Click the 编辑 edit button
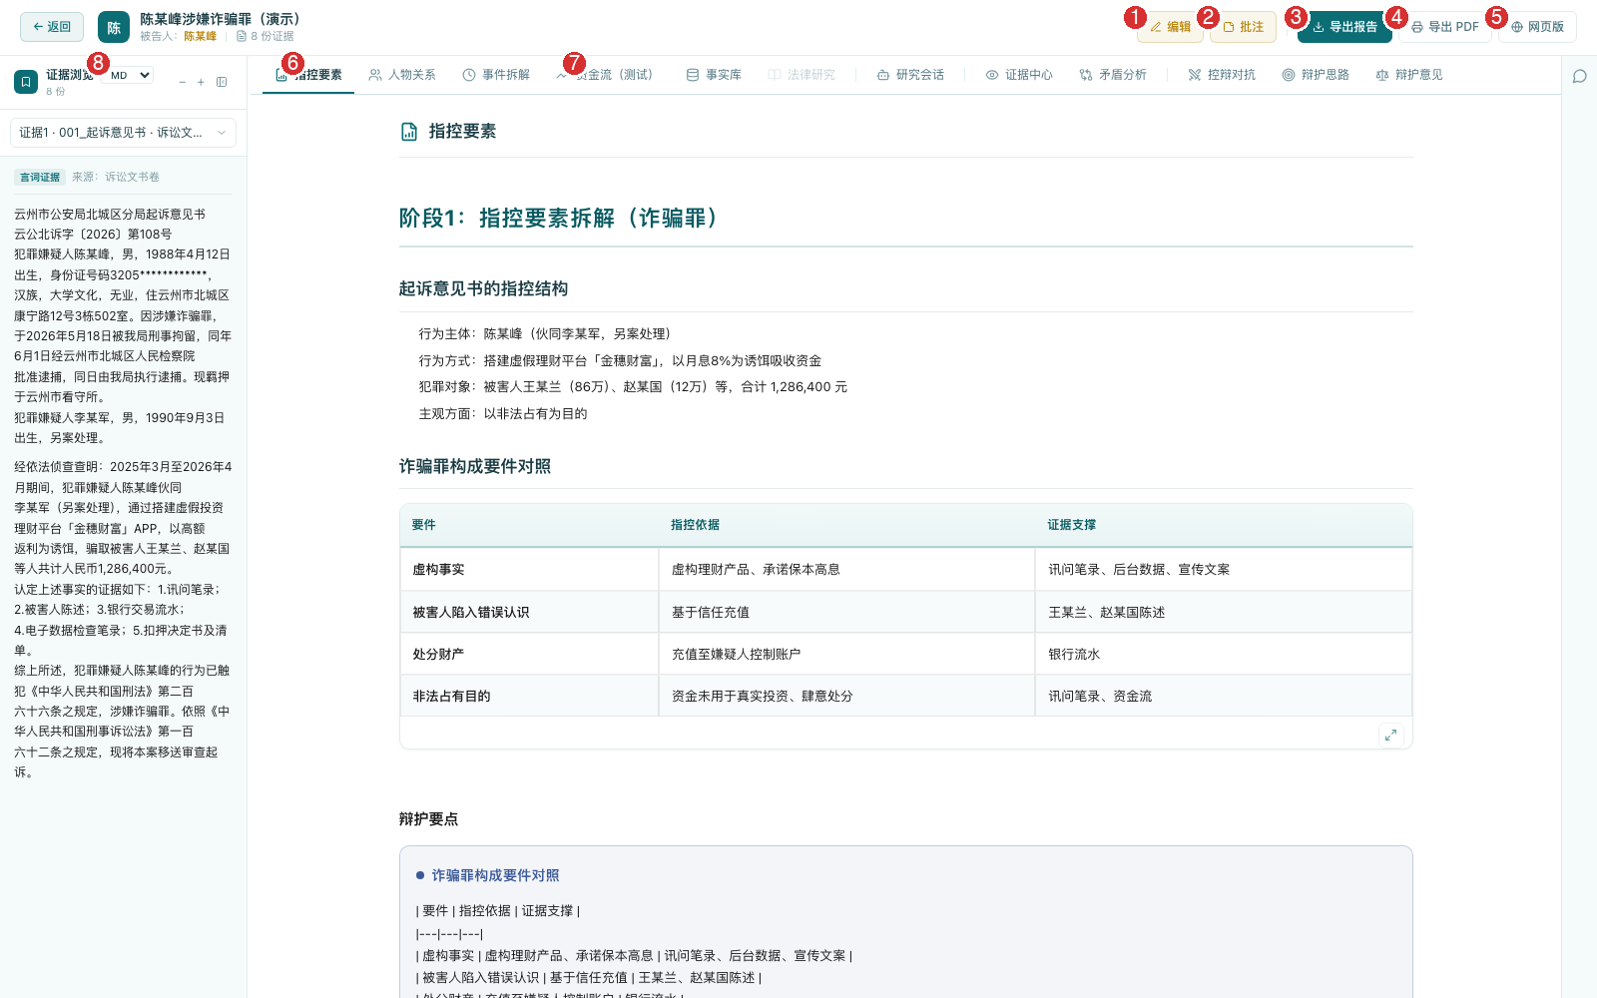 1170,27
